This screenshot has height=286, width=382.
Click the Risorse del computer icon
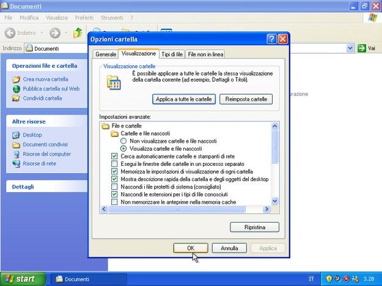pos(17,154)
